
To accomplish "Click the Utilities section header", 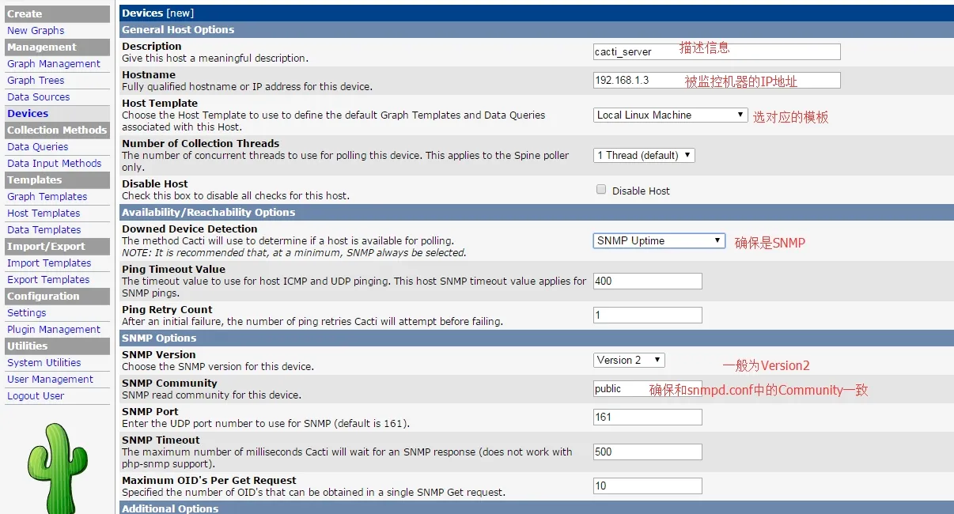I will pos(58,346).
